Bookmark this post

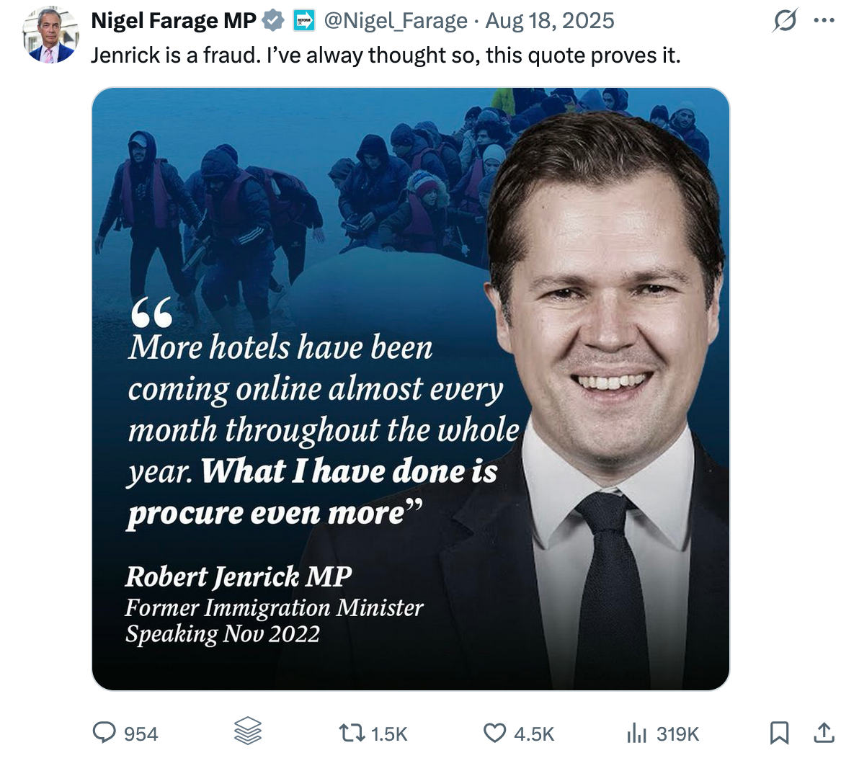[779, 734]
